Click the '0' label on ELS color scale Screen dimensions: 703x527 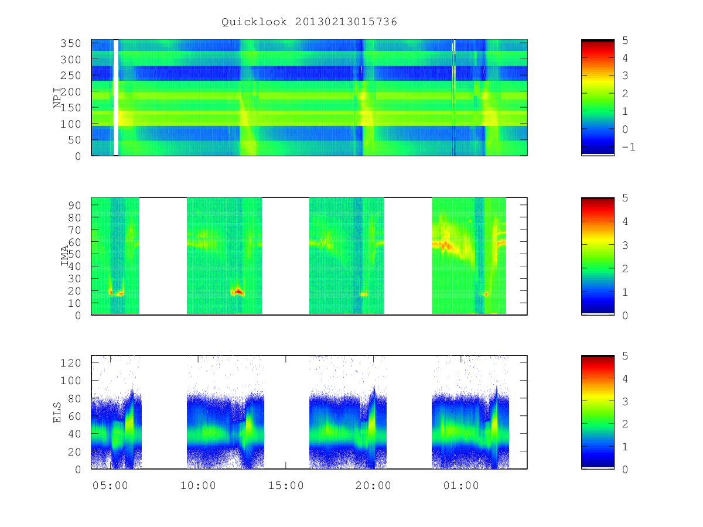coord(625,469)
